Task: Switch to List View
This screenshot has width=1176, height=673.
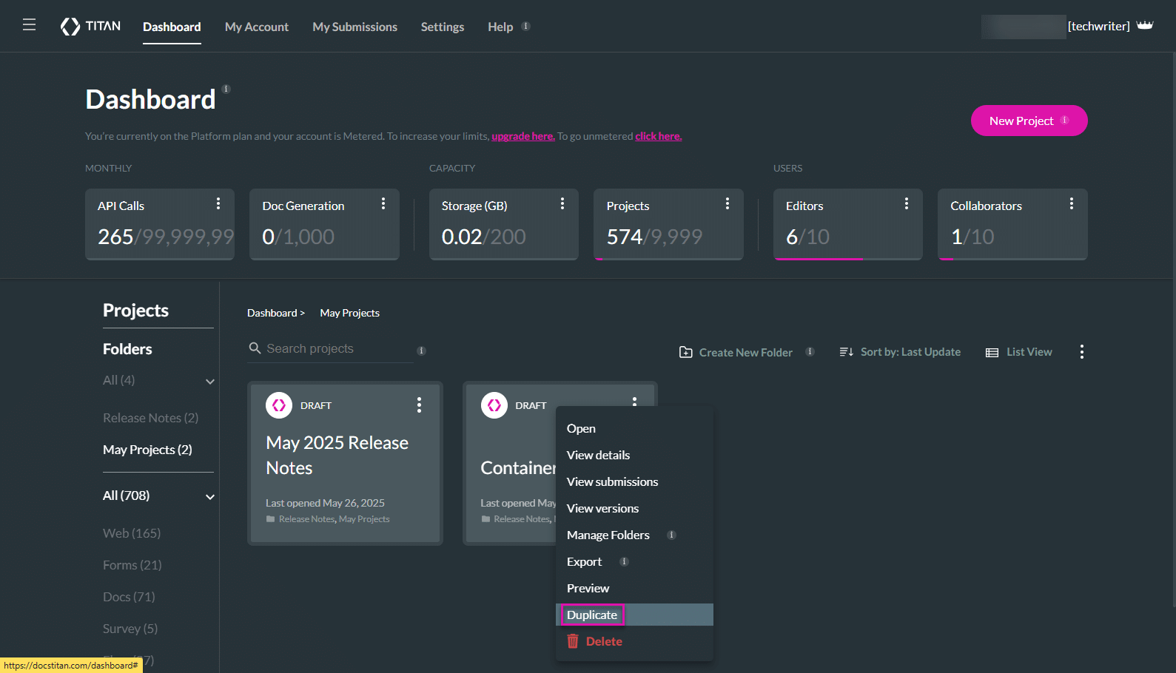Action: pyautogui.click(x=1019, y=352)
